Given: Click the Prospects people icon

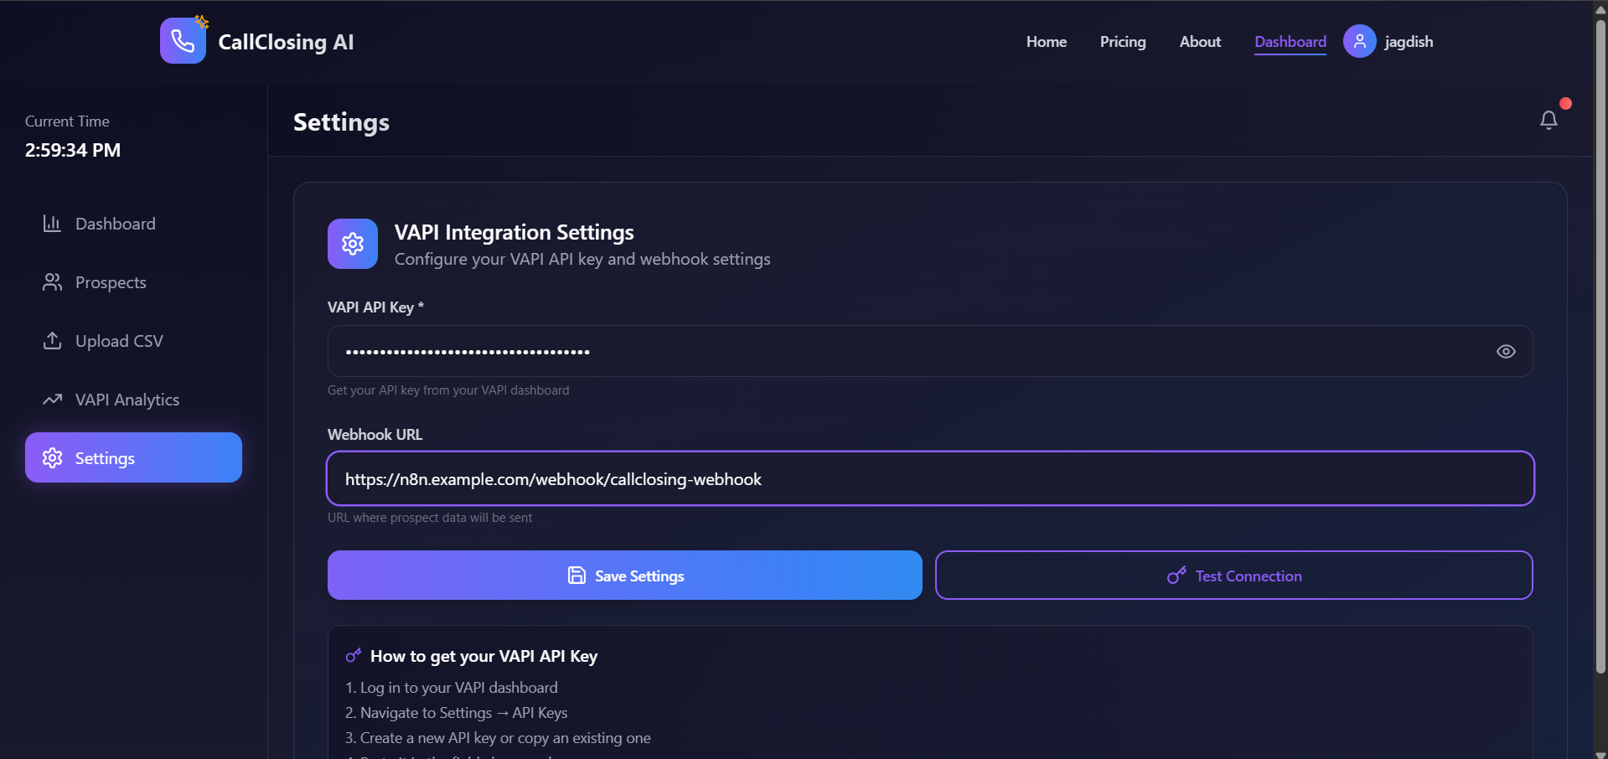Looking at the screenshot, I should click(x=52, y=282).
